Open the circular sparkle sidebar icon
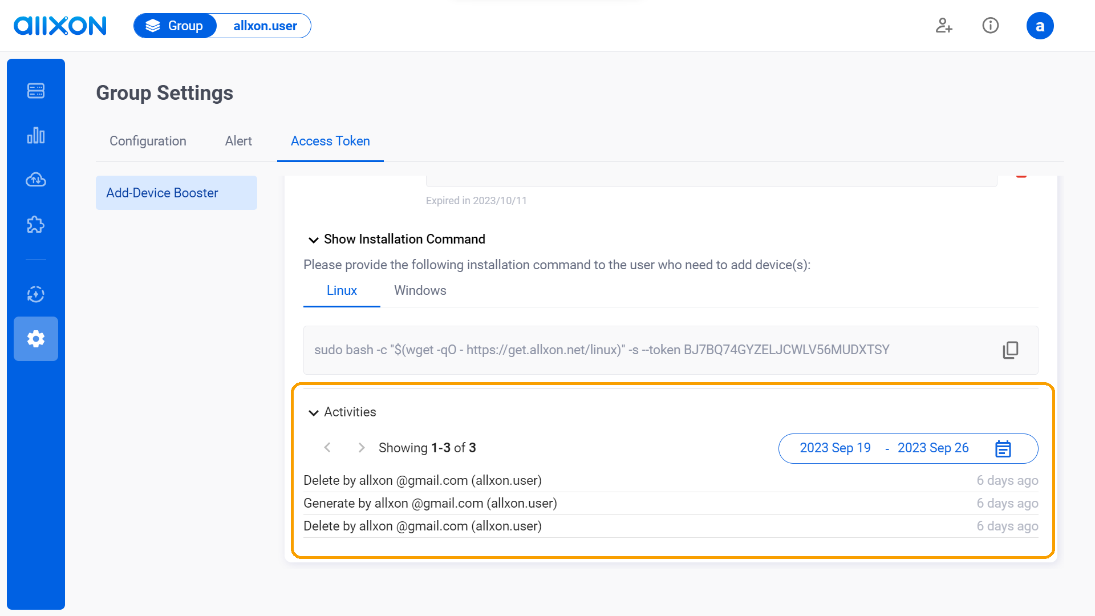1095x616 pixels. click(x=36, y=294)
